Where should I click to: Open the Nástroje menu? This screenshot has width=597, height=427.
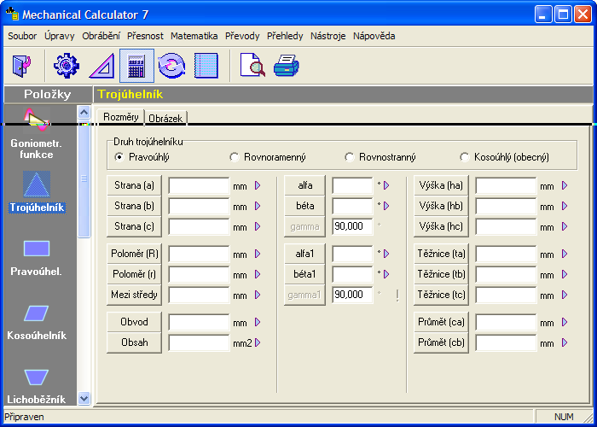pyautogui.click(x=327, y=36)
